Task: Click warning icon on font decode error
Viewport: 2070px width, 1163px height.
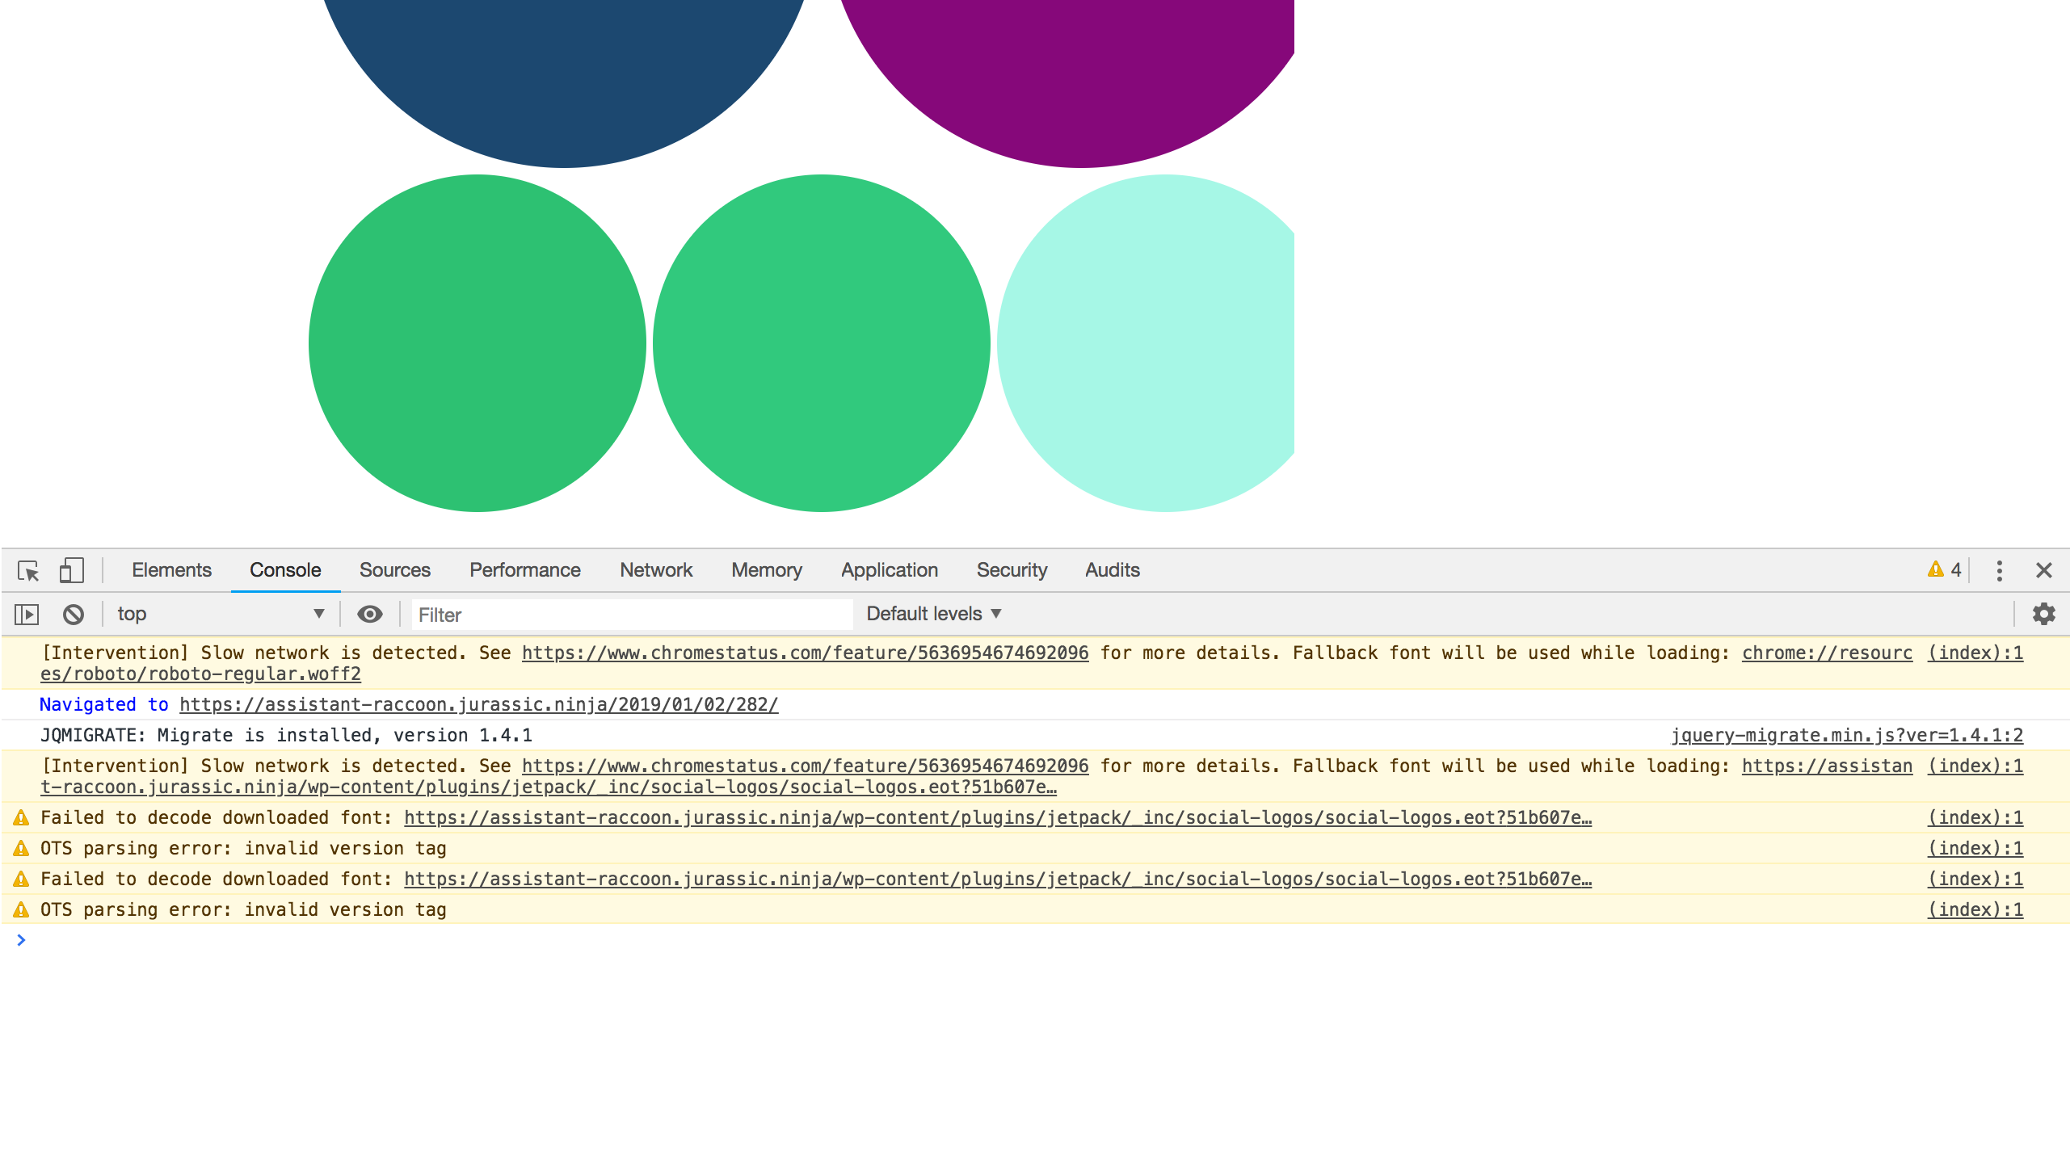Action: pyautogui.click(x=20, y=817)
